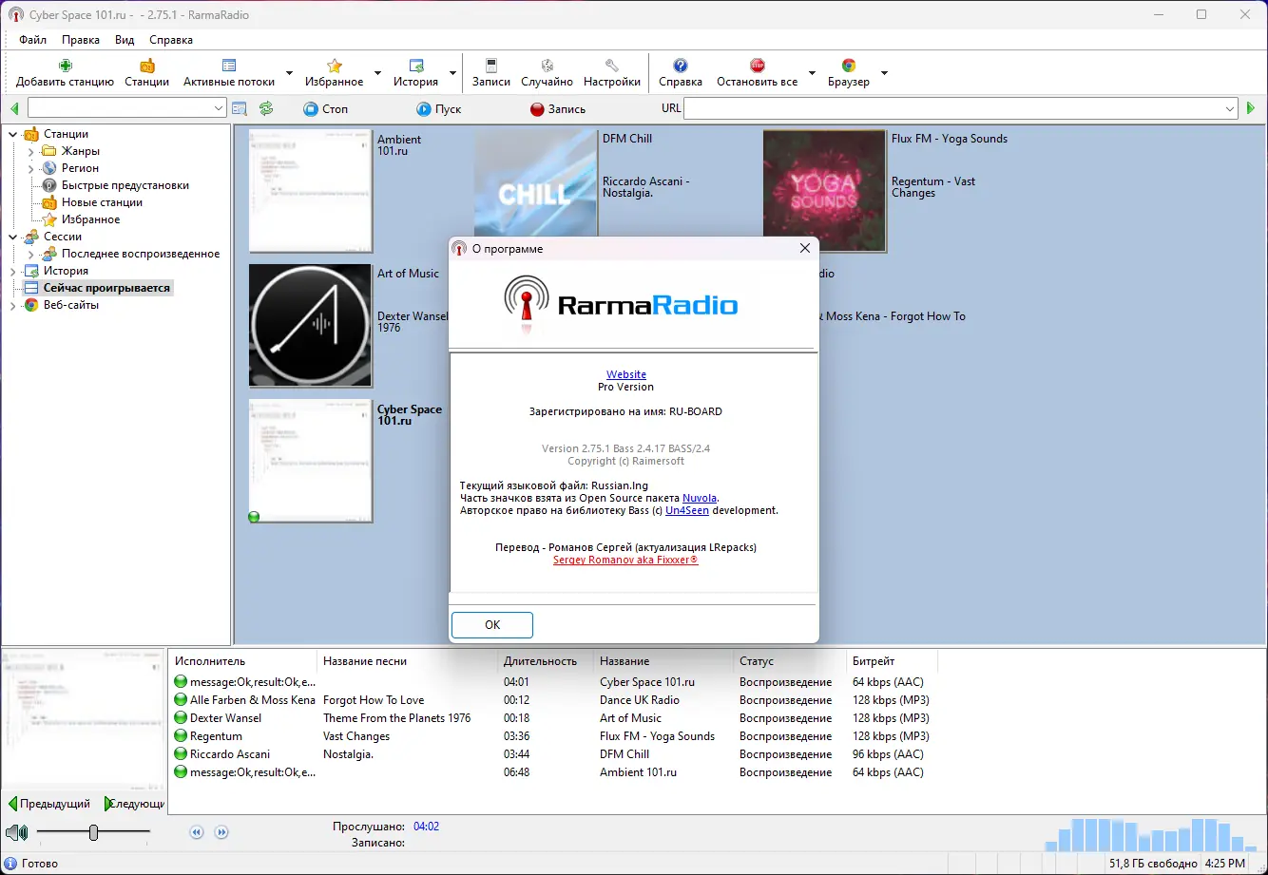1268x875 pixels.
Task: Open the Вид menu
Action: (124, 40)
